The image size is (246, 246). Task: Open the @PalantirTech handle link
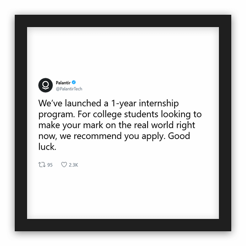pos(69,89)
